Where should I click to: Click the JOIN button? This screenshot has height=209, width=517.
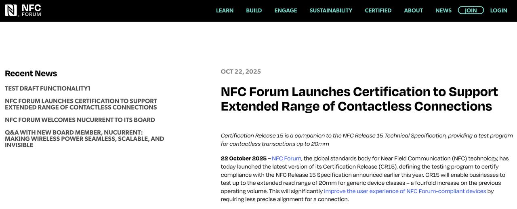coord(471,11)
